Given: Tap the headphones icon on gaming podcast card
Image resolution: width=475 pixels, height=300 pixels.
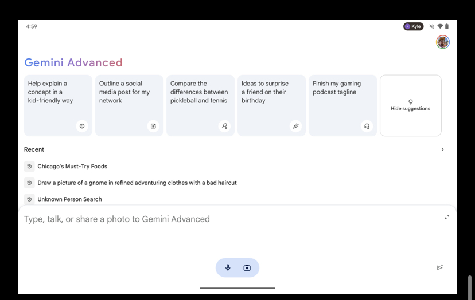Looking at the screenshot, I should point(367,126).
